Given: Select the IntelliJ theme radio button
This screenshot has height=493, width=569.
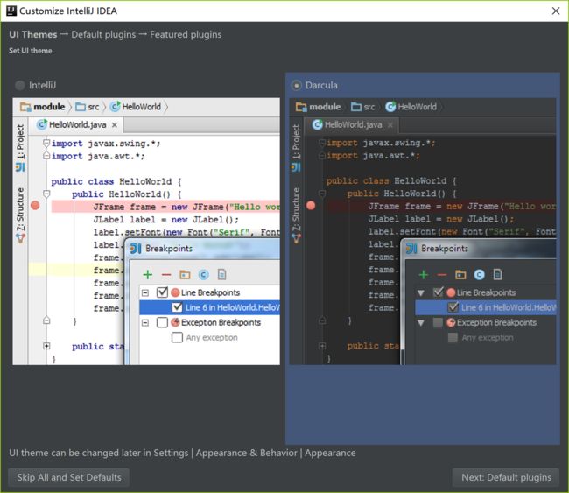Looking at the screenshot, I should point(19,85).
